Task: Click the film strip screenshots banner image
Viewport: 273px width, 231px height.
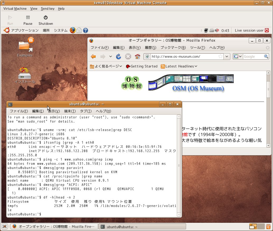Action: 191,82
